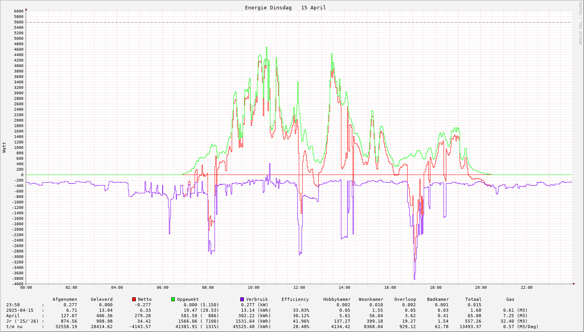Click the RRDTOOL / TOBI OETIKER watermark
The image size is (584, 332).
[x=580, y=23]
